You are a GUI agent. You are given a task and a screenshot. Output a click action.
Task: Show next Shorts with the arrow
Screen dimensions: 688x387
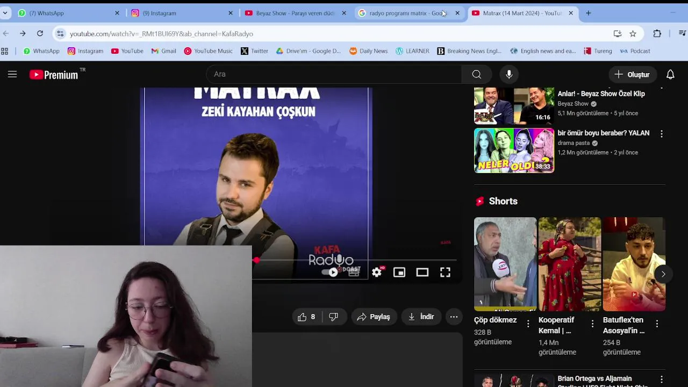[x=663, y=274]
